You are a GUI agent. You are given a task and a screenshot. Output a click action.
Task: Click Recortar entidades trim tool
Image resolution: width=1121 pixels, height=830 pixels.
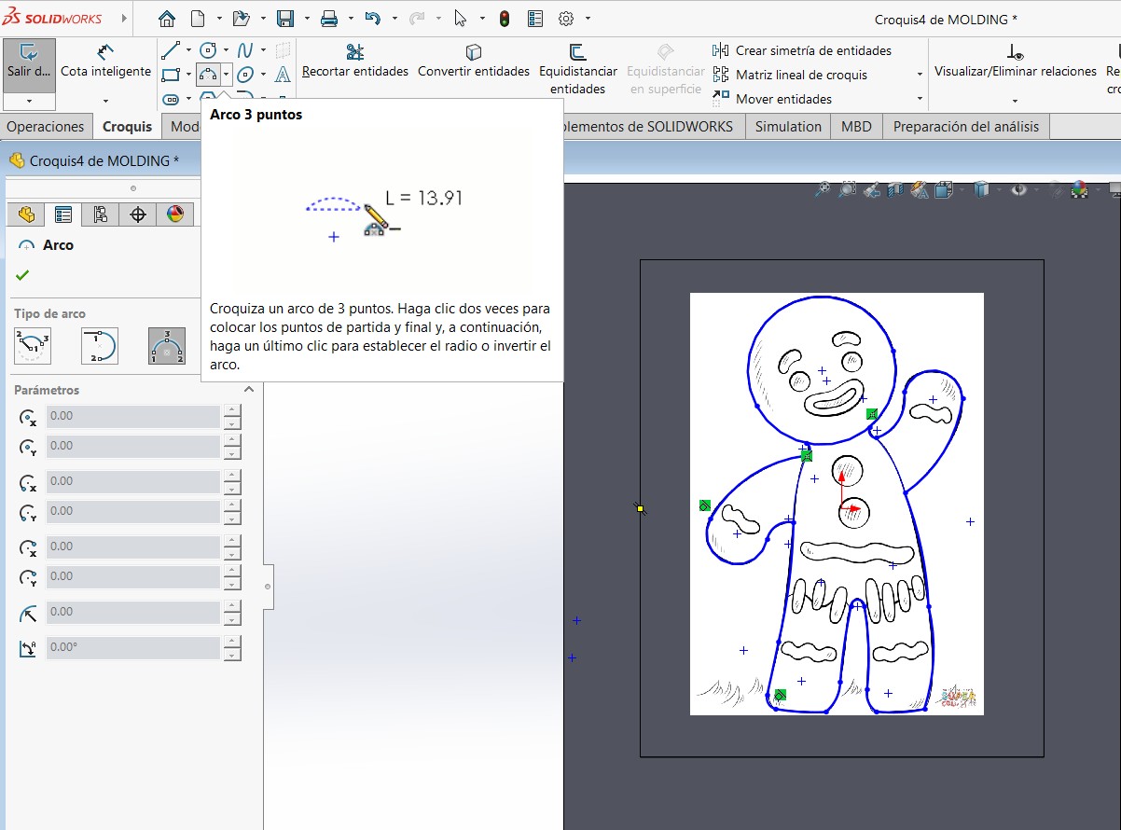(355, 62)
